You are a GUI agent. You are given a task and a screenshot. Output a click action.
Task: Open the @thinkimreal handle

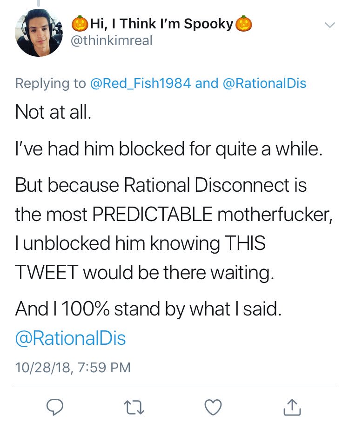point(111,40)
